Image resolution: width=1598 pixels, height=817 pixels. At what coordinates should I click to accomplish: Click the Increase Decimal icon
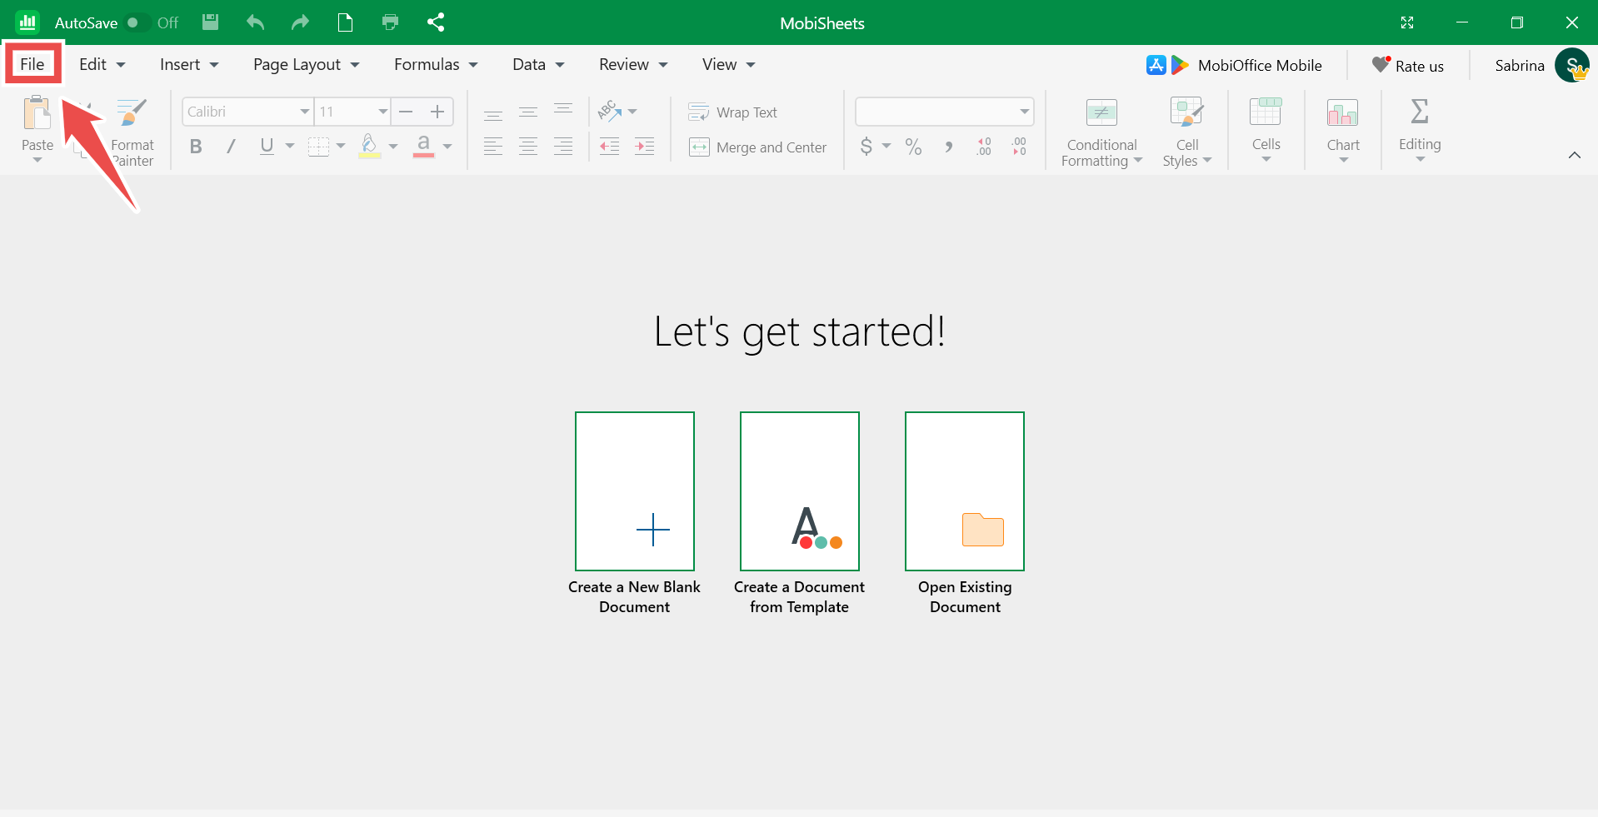[x=984, y=147]
